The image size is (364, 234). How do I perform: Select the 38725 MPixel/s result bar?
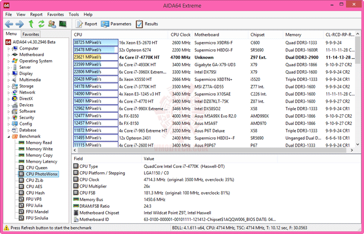click(96, 42)
